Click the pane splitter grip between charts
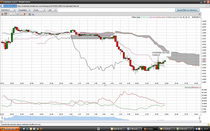Screen dimensions: 210x131 point(105,85)
